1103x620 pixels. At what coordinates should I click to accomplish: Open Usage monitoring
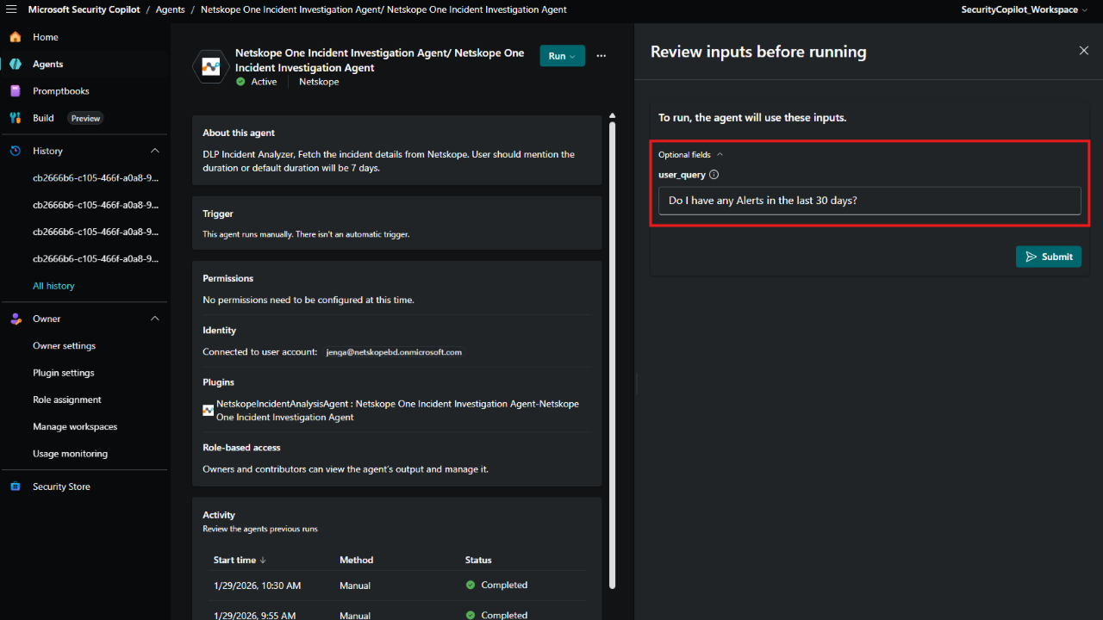(71, 454)
